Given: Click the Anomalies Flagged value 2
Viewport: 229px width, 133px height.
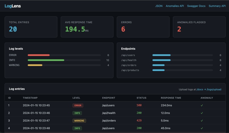Looking at the screenshot, I should point(179,29).
